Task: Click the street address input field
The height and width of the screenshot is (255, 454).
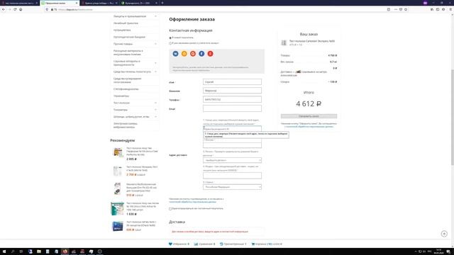Action: tap(232, 129)
